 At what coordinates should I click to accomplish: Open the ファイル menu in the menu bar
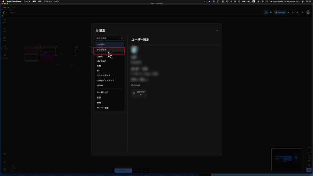(27, 2)
